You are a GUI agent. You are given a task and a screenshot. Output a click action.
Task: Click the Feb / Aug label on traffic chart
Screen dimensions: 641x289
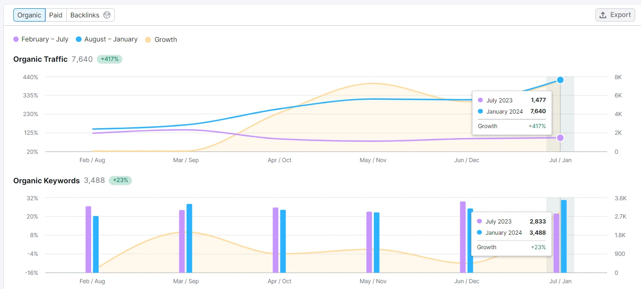pyautogui.click(x=92, y=160)
